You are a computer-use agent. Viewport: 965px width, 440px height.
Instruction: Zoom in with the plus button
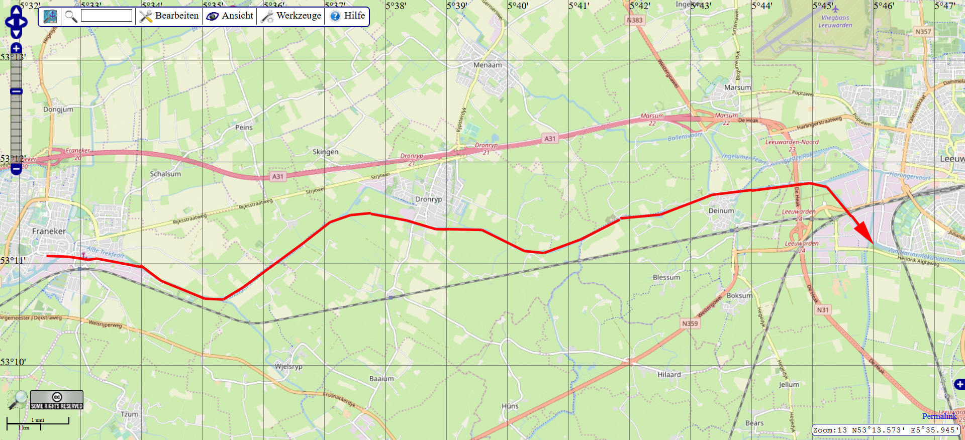tap(16, 48)
